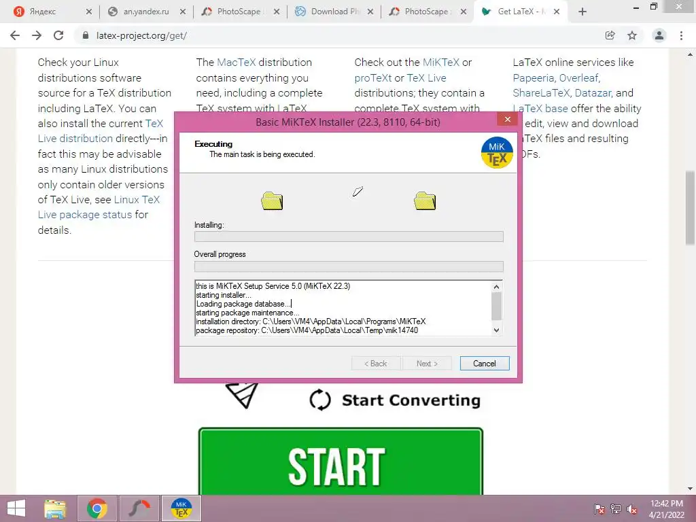
Task: Click the green START ad button
Action: 341,462
